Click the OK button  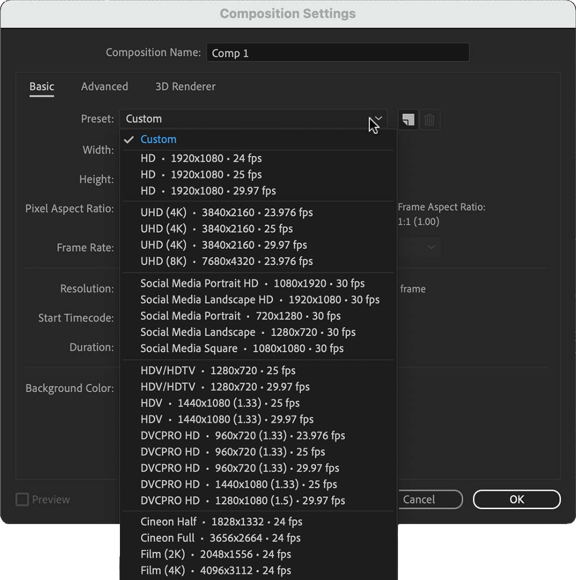coord(517,499)
